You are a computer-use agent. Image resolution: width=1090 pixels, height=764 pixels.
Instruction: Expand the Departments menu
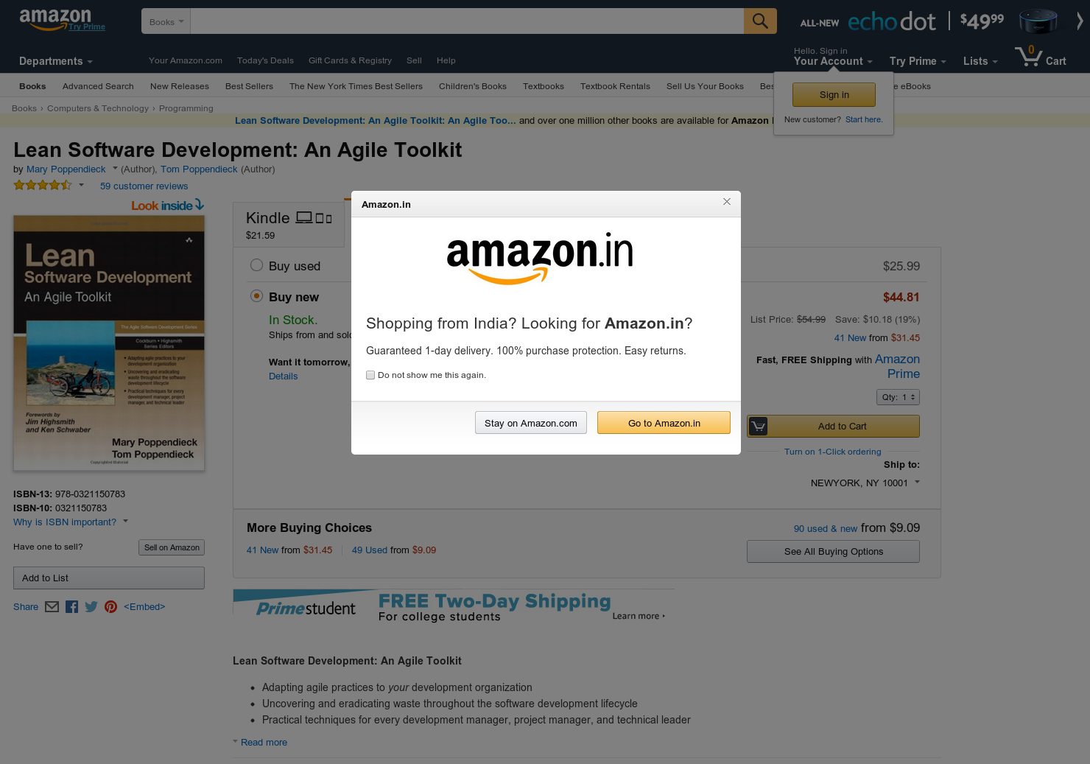pyautogui.click(x=55, y=61)
